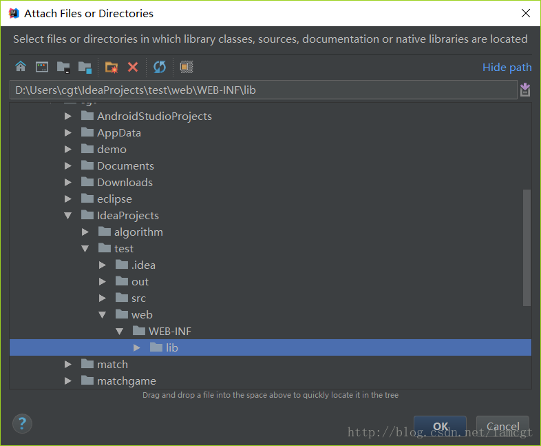Open the recent paths history icon
This screenshot has height=446, width=541.
pyautogui.click(x=525, y=90)
